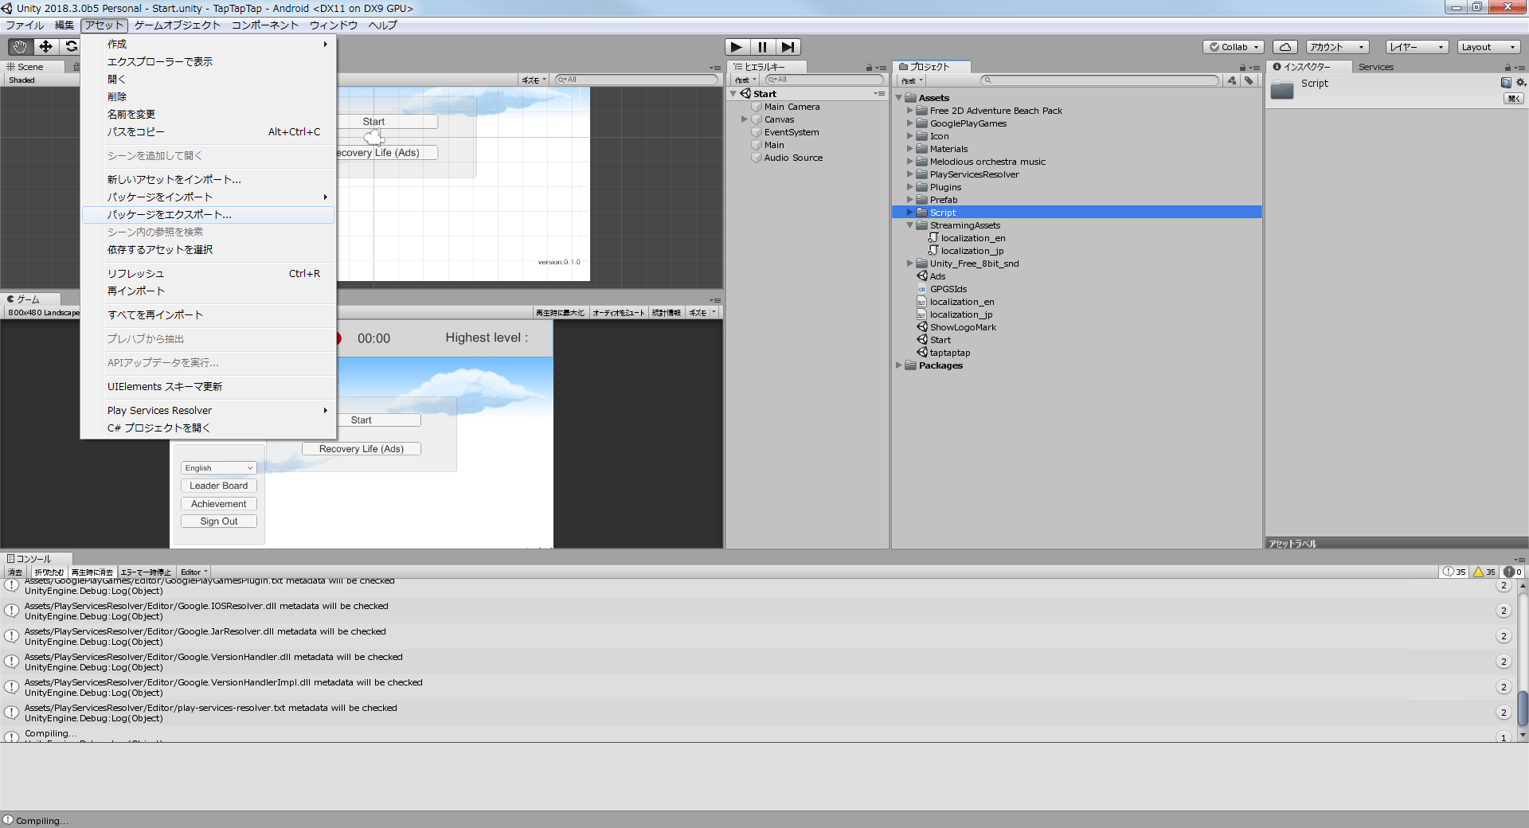The height and width of the screenshot is (828, 1529).
Task: Choose パッケージをエクスポート from the menu
Action: pyautogui.click(x=168, y=214)
